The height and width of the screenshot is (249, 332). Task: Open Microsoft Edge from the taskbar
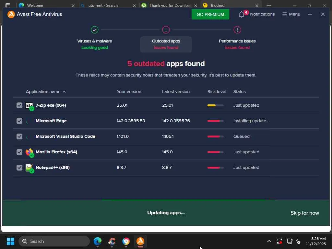pos(98,241)
